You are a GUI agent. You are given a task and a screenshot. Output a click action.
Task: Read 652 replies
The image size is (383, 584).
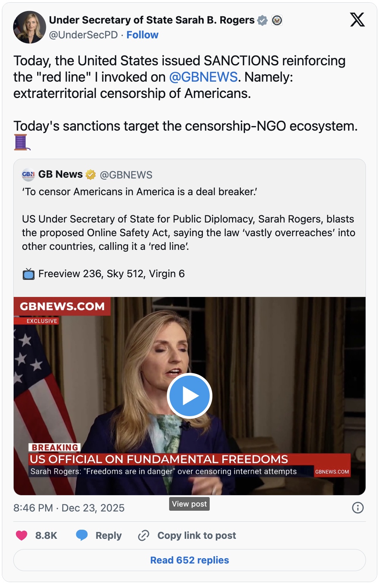(x=190, y=560)
